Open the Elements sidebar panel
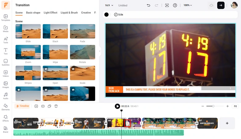Image resolution: width=241 pixels, height=139 pixels. point(6,107)
